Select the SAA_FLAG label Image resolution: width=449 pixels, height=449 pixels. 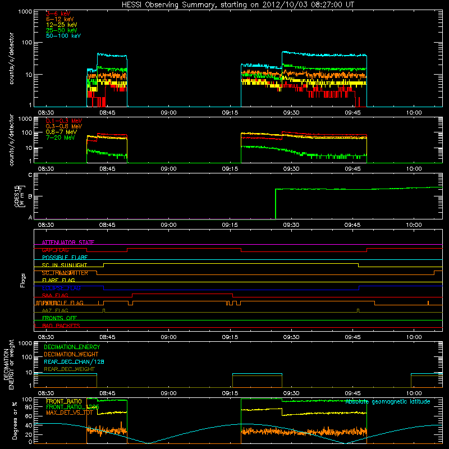point(55,296)
